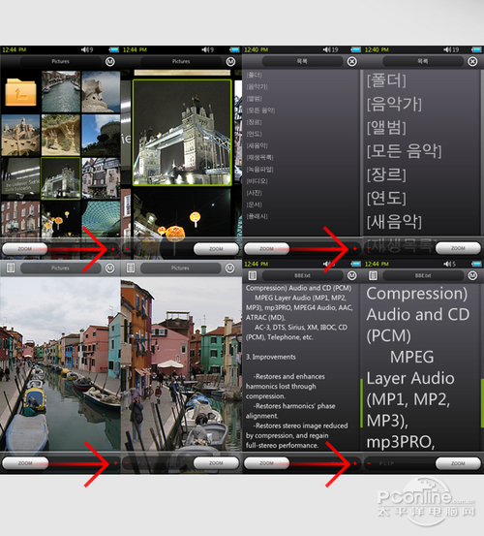484x536 pixels.
Task: Open the large-text [장르] list entry
Action: 386,174
